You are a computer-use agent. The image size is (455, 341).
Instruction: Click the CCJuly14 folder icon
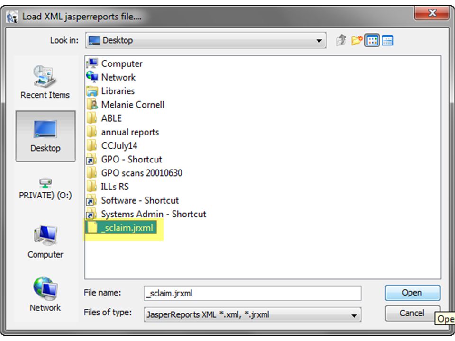pos(92,145)
